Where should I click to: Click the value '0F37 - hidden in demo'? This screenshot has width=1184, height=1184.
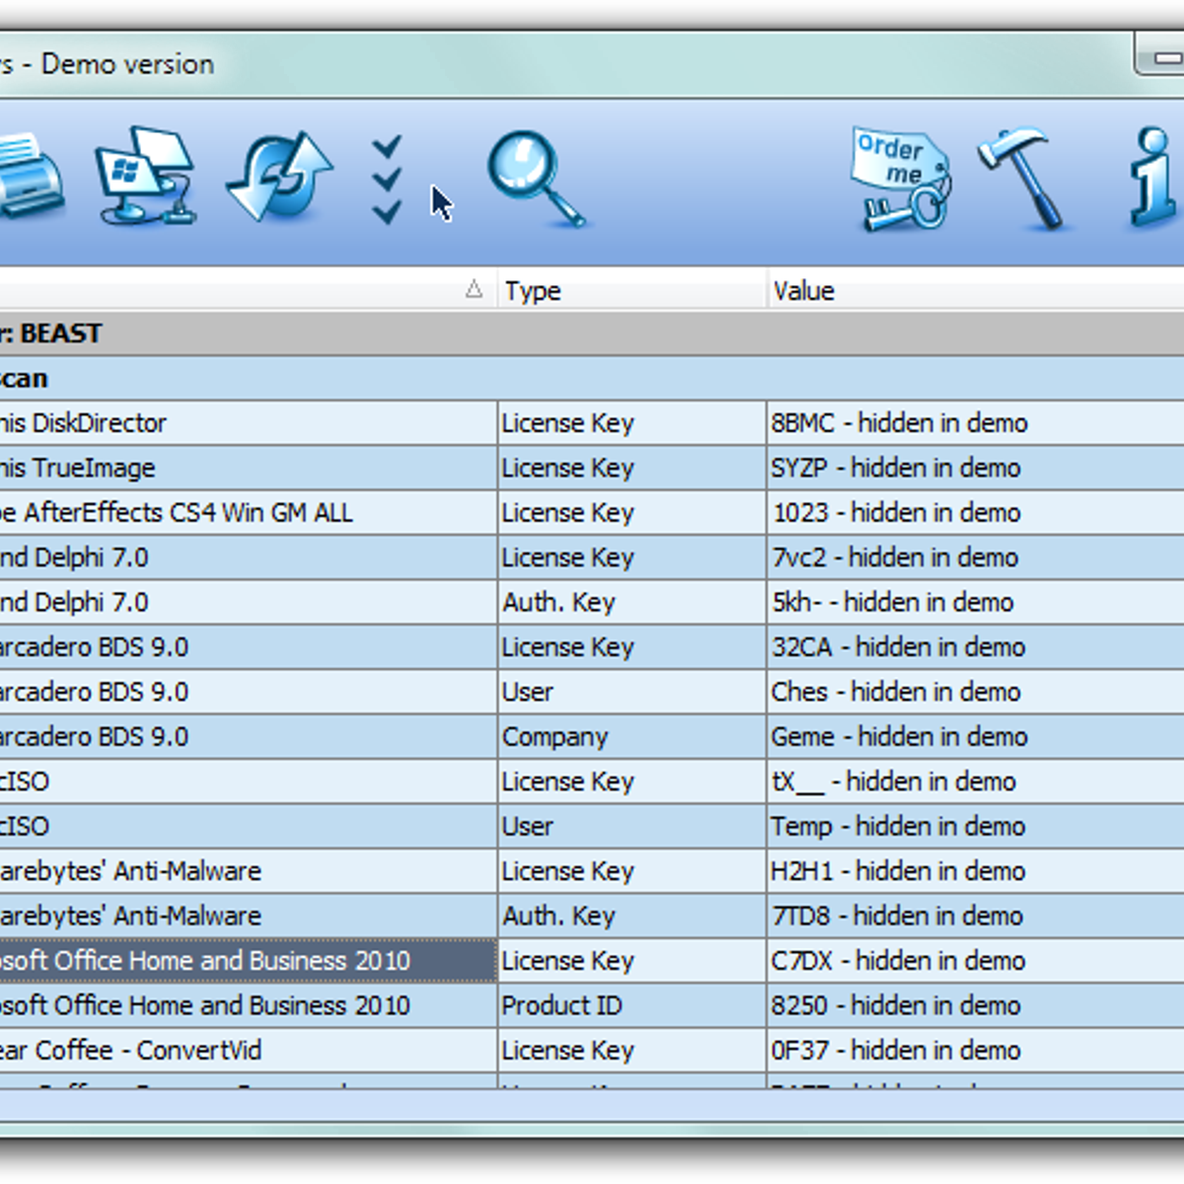[896, 1051]
